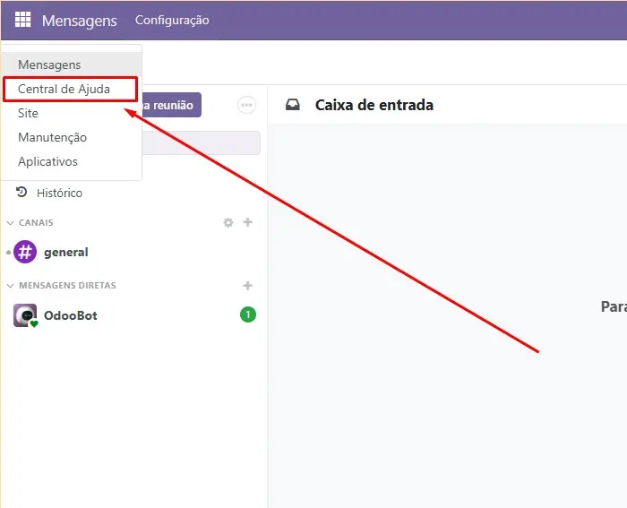
Task: Open the general channel
Action: 66,253
